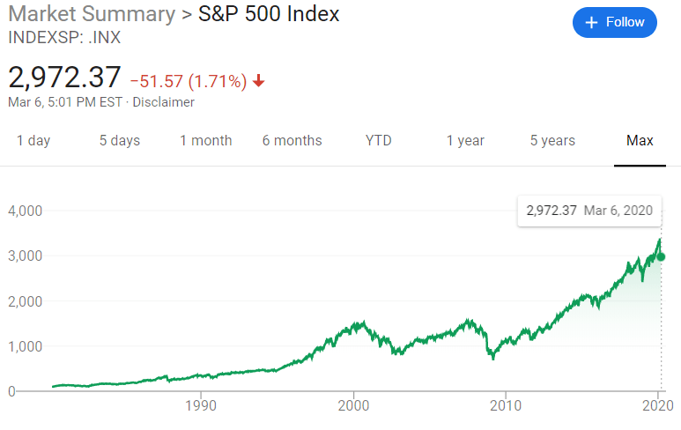Click the 2,972.37 price value
Image resolution: width=681 pixels, height=430 pixels.
pyautogui.click(x=64, y=77)
